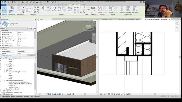Open the Manage ribbon tab
The image size is (182, 102).
pos(53,5)
